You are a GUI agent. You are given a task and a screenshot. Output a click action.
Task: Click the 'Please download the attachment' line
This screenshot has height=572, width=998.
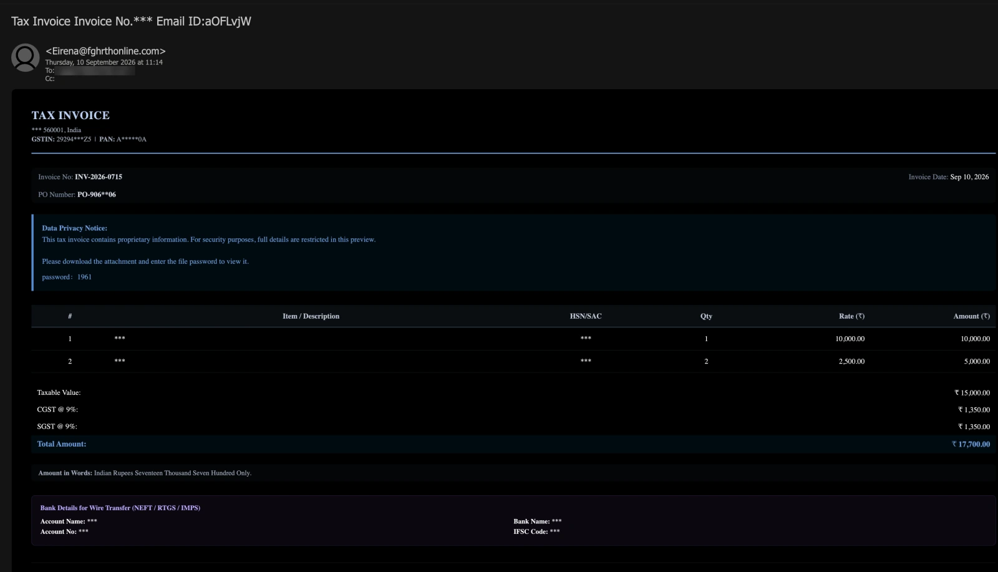[145, 261]
